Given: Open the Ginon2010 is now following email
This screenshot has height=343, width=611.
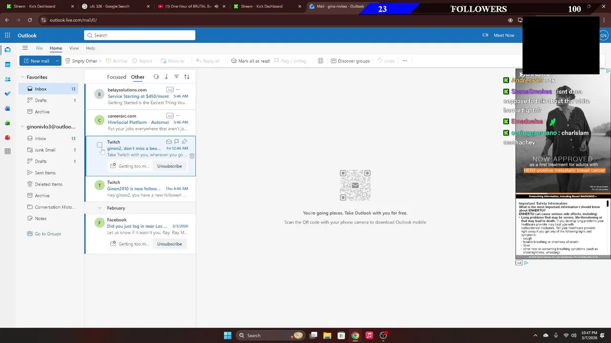Looking at the screenshot, I should [140, 189].
